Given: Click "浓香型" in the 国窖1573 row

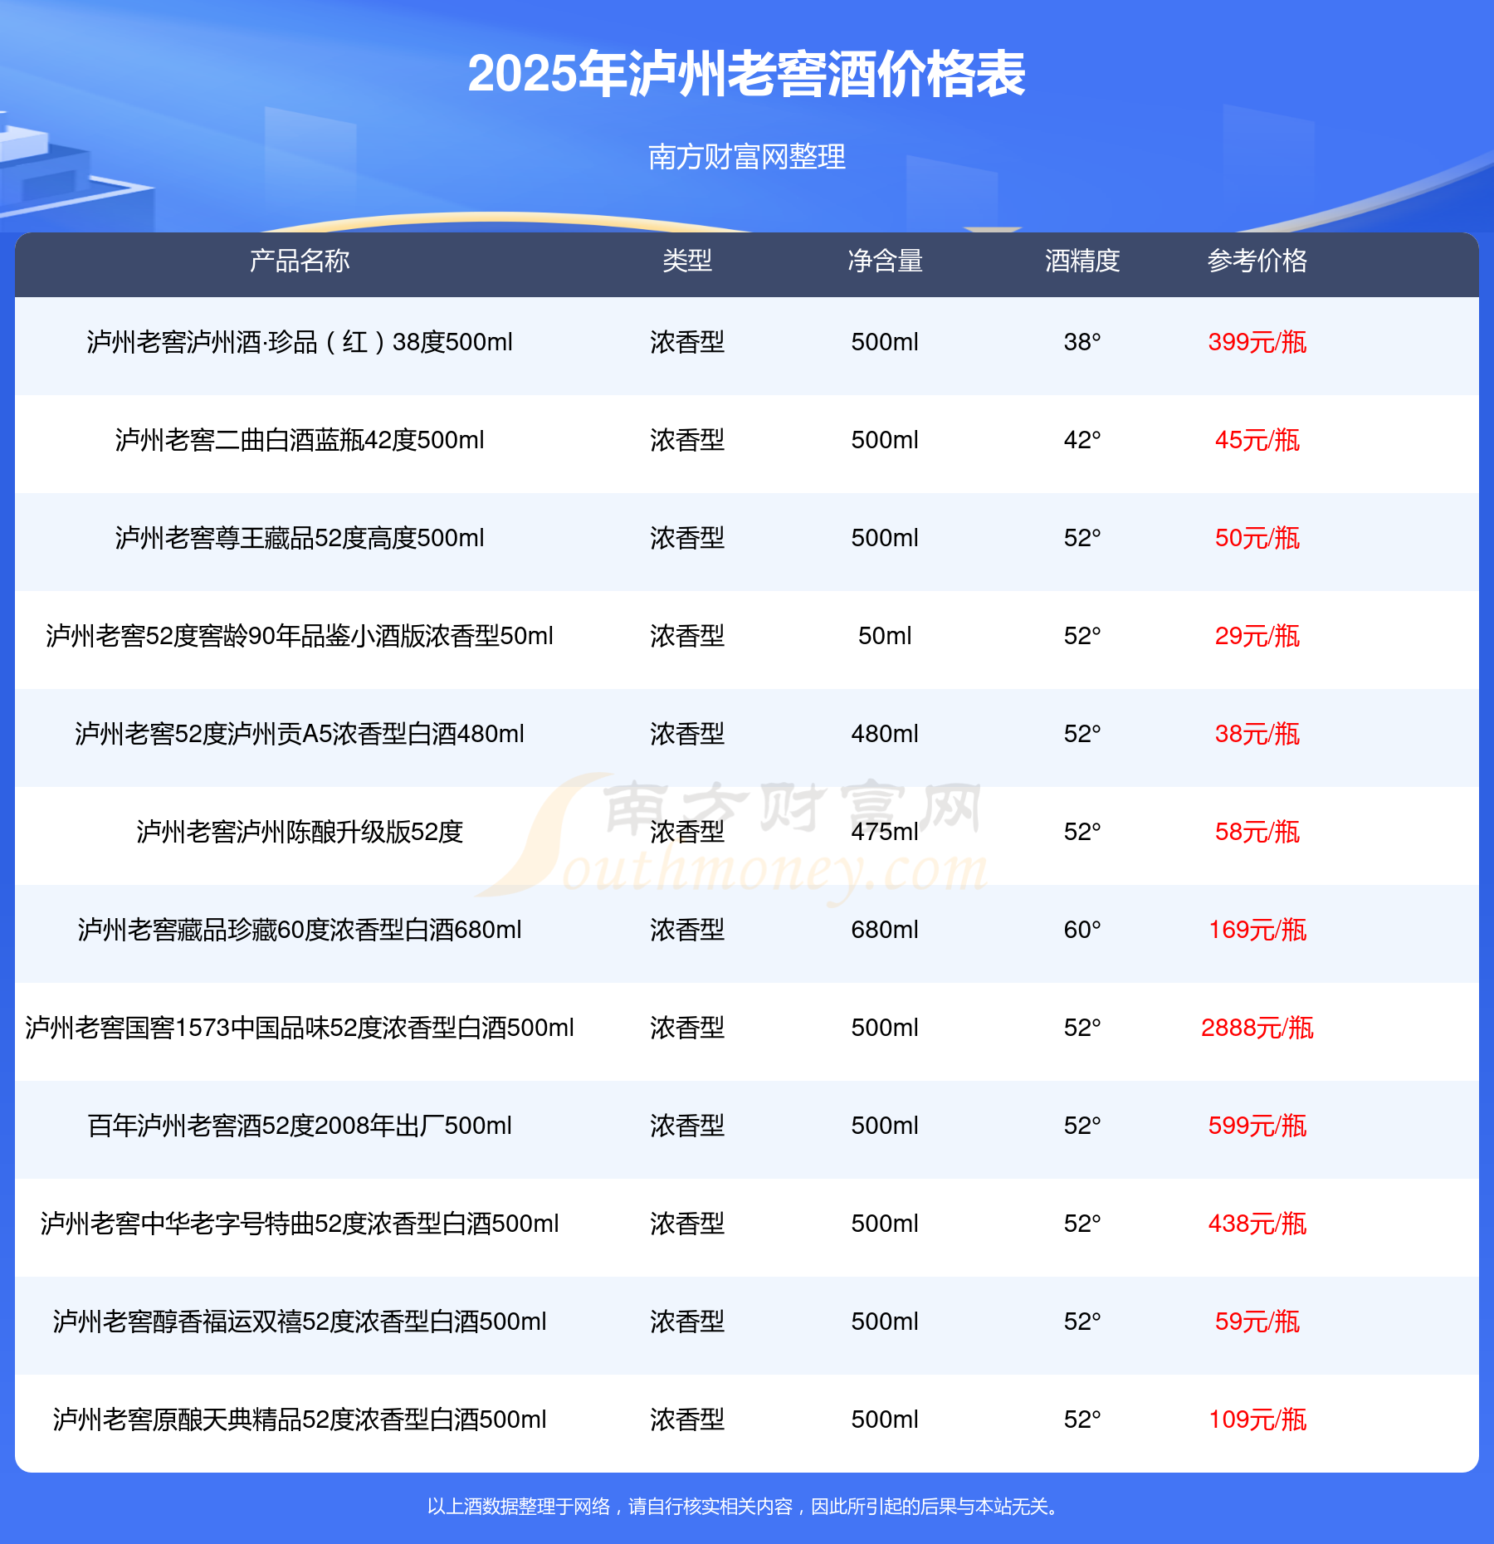Looking at the screenshot, I should [687, 1028].
